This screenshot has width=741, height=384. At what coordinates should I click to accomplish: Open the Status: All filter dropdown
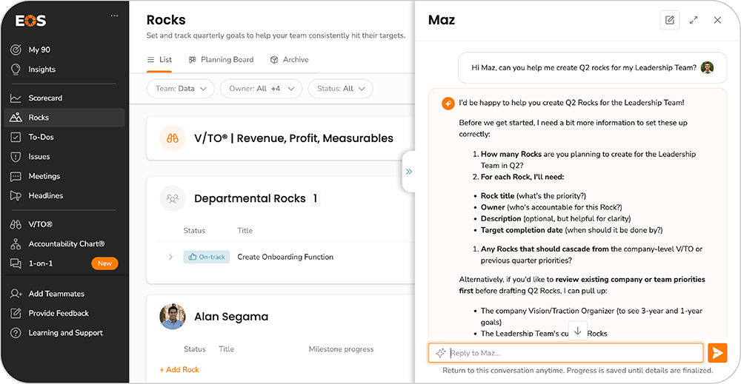[340, 89]
